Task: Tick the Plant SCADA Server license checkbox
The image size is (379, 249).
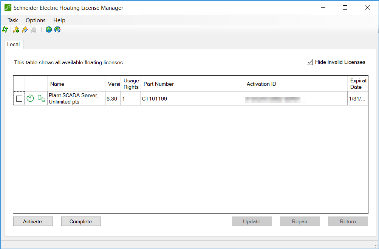Action: coord(19,98)
